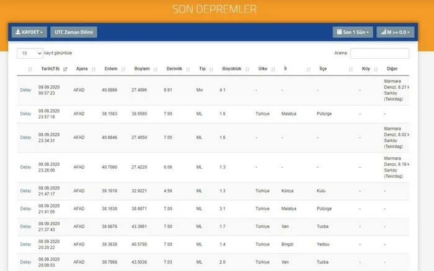Sort by the Tip column sort icon

tap(211, 69)
